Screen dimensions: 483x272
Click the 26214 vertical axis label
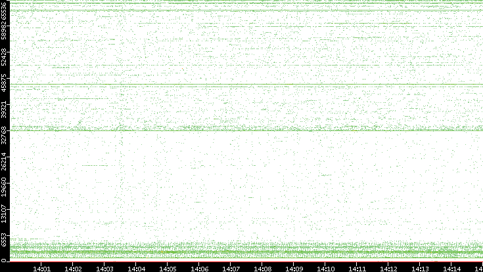pyautogui.click(x=5, y=162)
